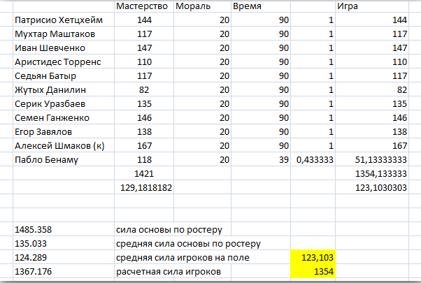
Task: Select the Время column header cell
Action: [260, 6]
